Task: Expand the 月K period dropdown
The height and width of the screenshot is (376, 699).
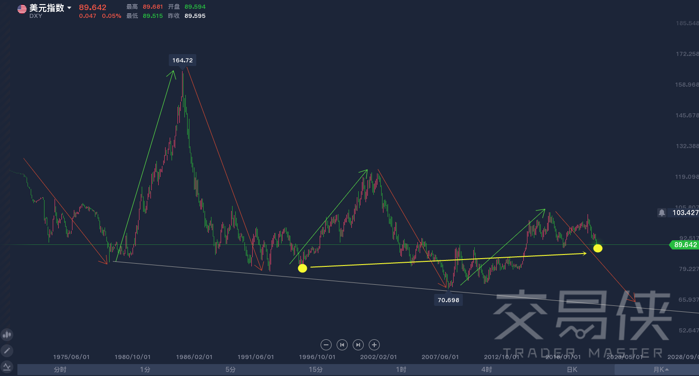Action: point(660,370)
